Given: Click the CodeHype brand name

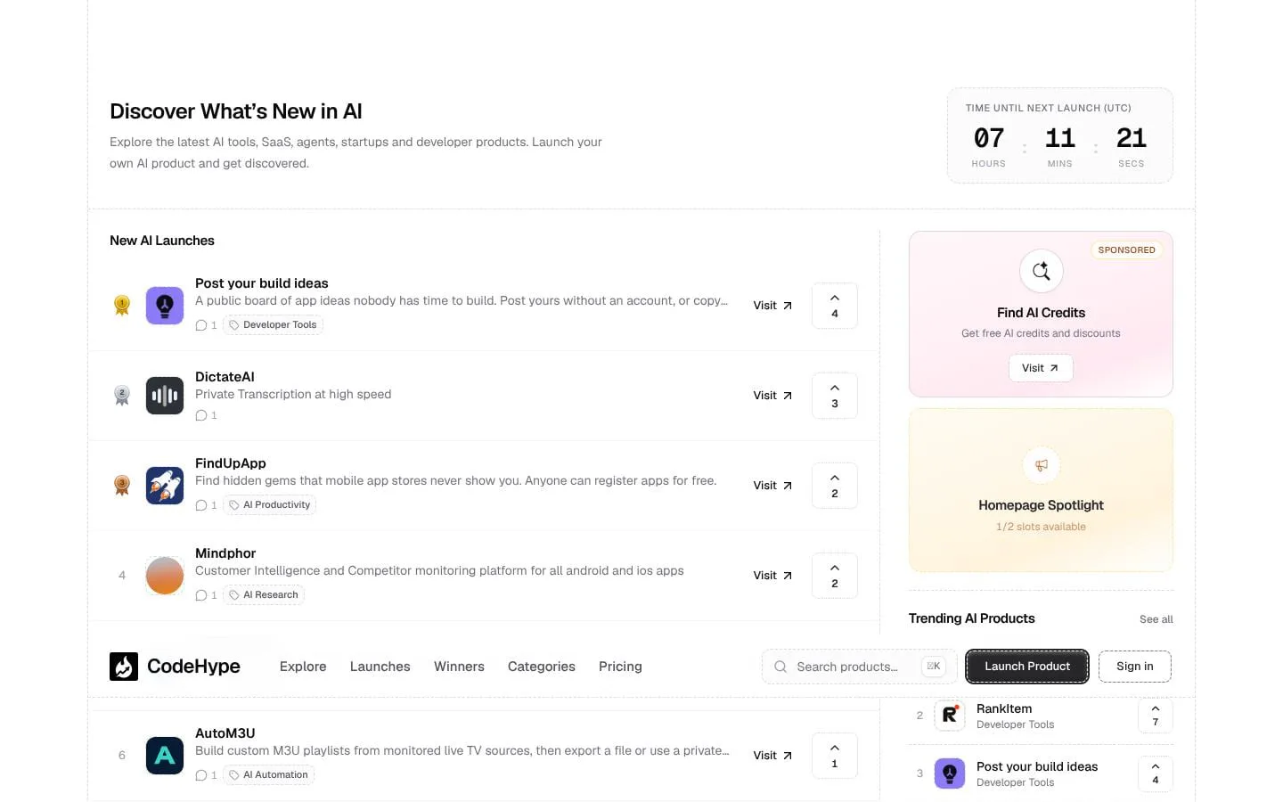Looking at the screenshot, I should (193, 667).
